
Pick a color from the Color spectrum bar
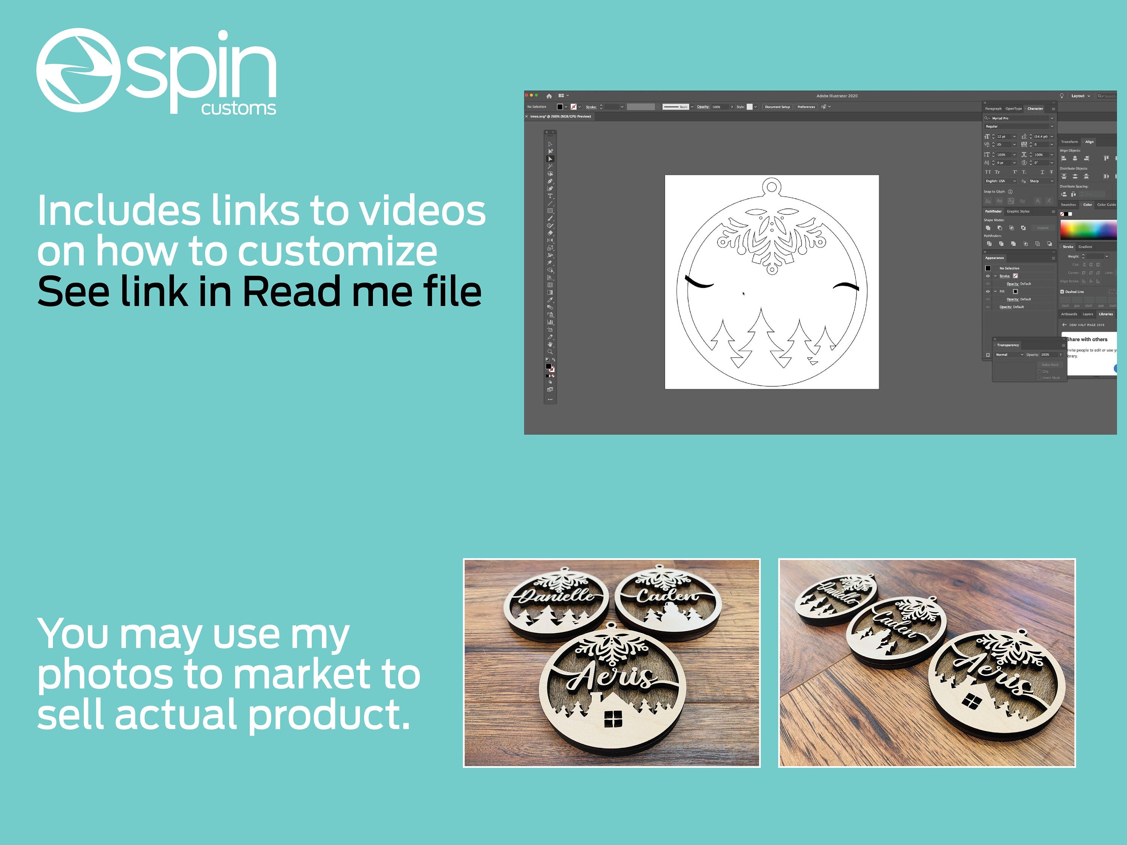pyautogui.click(x=1089, y=230)
